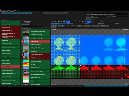
Task: Click Accept all visible button
Action: 25,24
